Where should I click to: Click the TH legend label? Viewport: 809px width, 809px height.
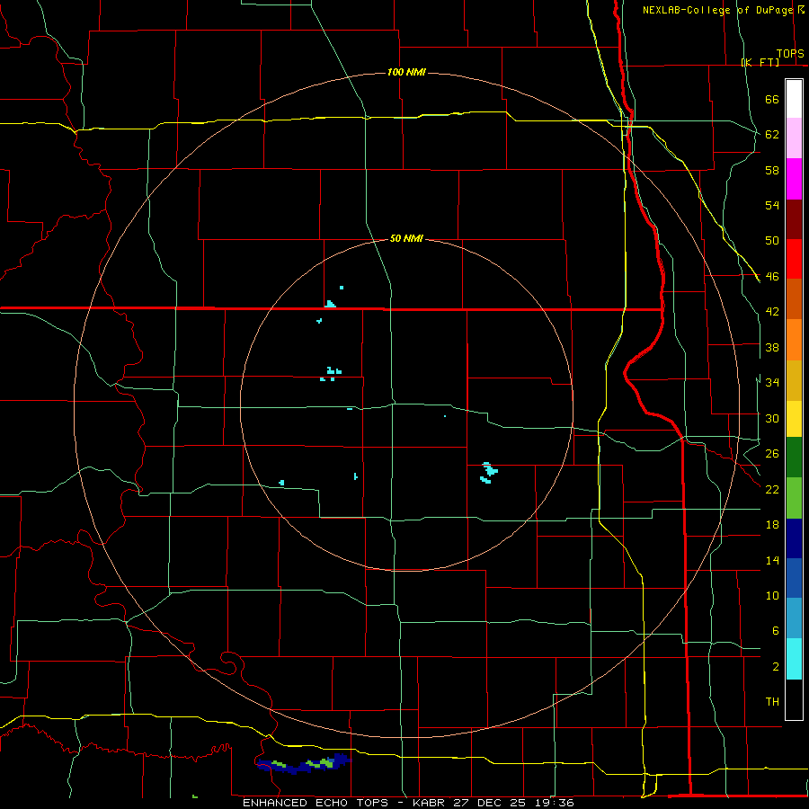click(772, 702)
